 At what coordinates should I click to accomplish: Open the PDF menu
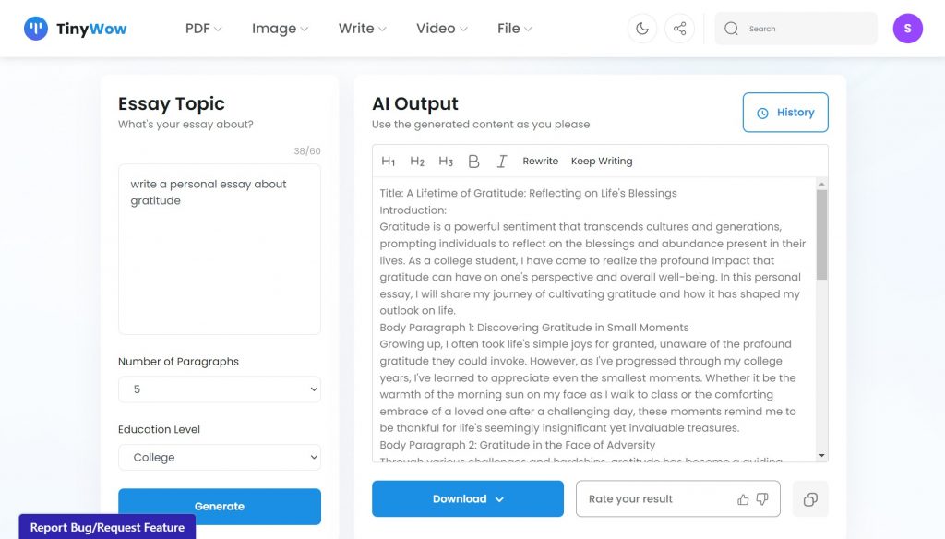click(x=203, y=29)
